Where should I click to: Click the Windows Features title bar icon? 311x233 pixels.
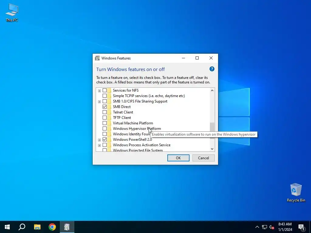pyautogui.click(x=97, y=58)
